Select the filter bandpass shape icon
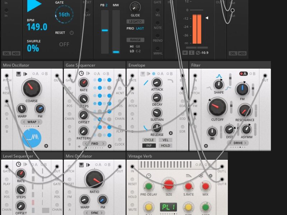287x215 pixels. click(x=219, y=76)
